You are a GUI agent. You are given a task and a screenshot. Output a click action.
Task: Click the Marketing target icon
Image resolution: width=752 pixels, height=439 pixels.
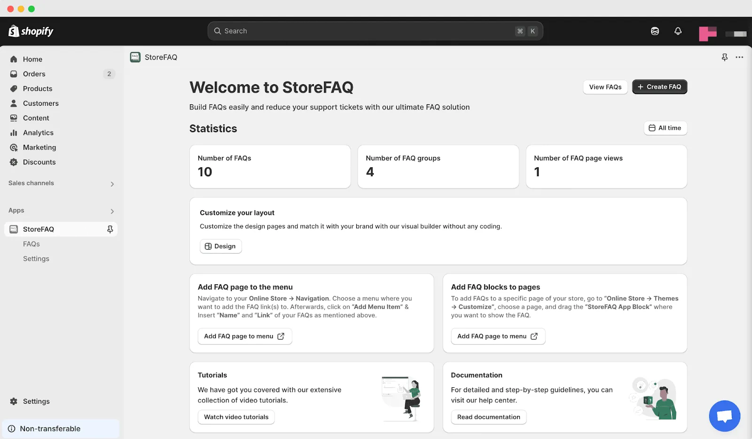pos(14,148)
